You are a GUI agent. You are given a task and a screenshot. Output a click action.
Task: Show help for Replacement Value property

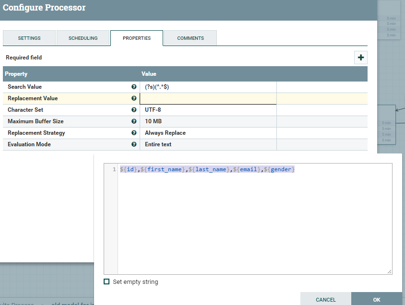tap(134, 98)
